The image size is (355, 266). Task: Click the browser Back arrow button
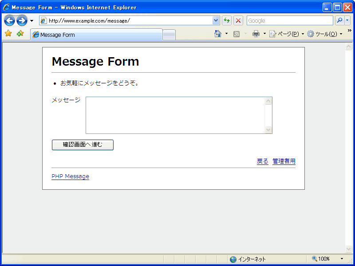(9, 20)
